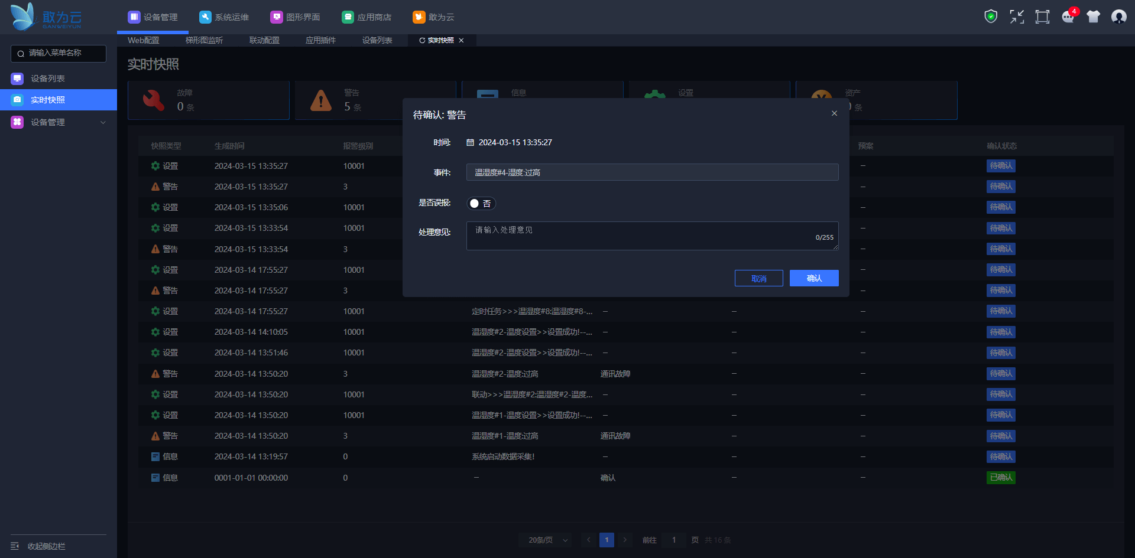
Task: Click the menu name search box
Action: point(59,53)
